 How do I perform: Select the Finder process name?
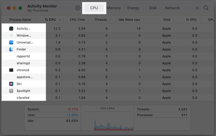coord(21,49)
